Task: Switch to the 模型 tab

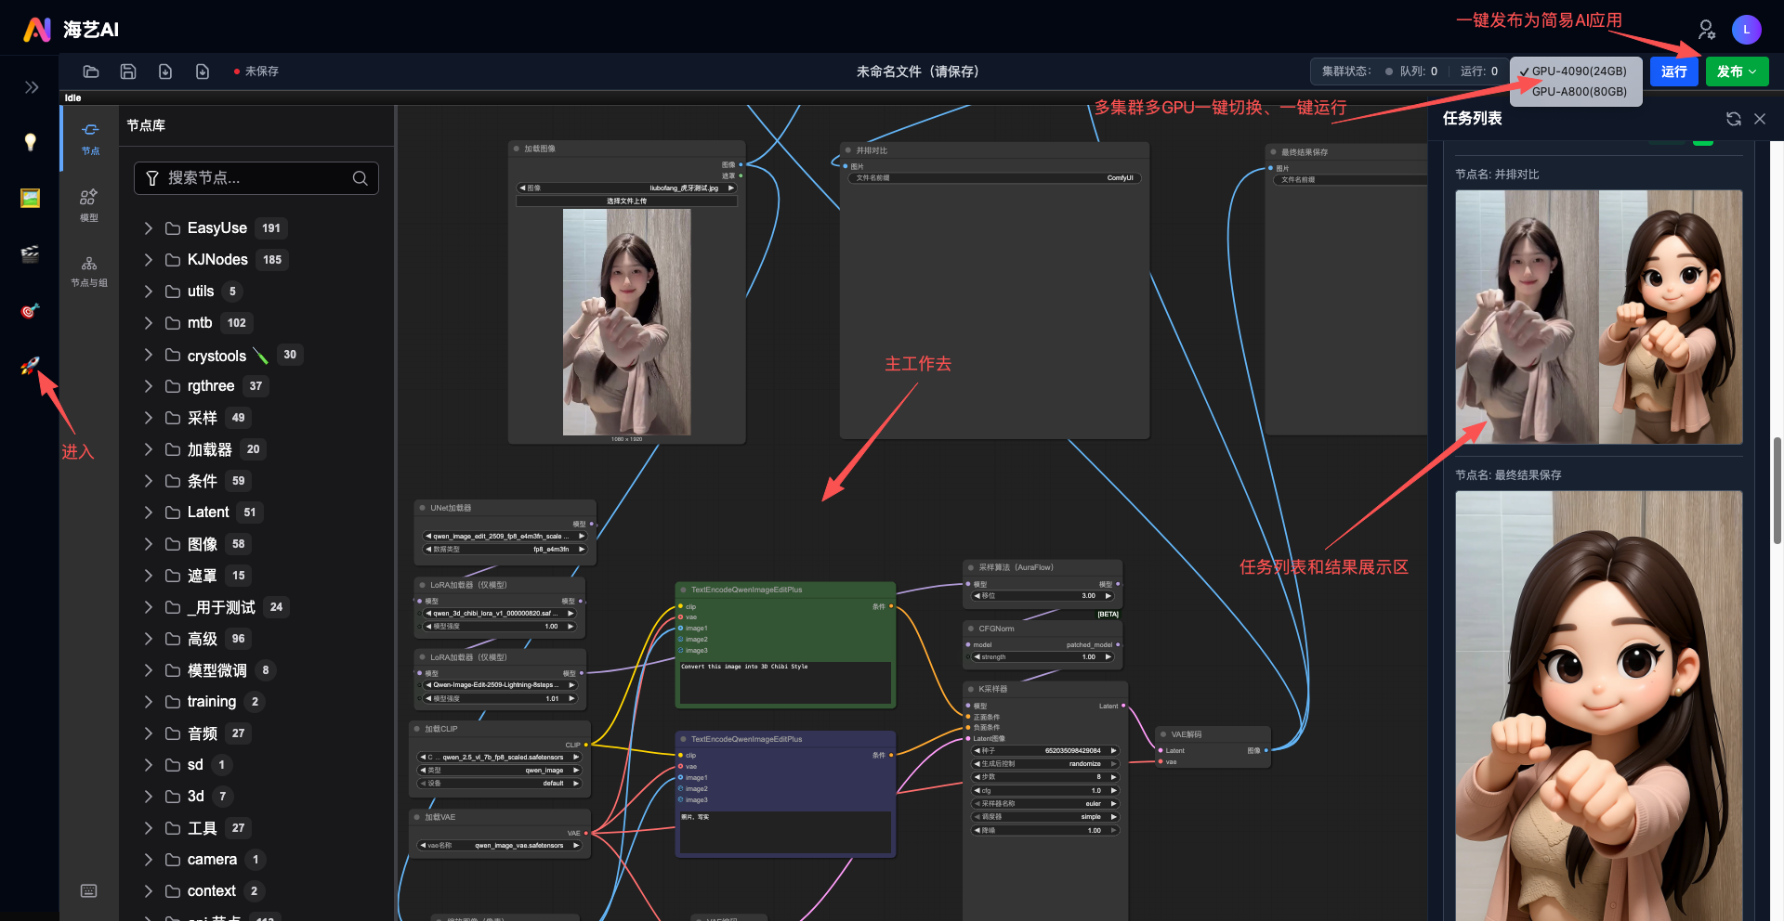Action: (x=89, y=205)
